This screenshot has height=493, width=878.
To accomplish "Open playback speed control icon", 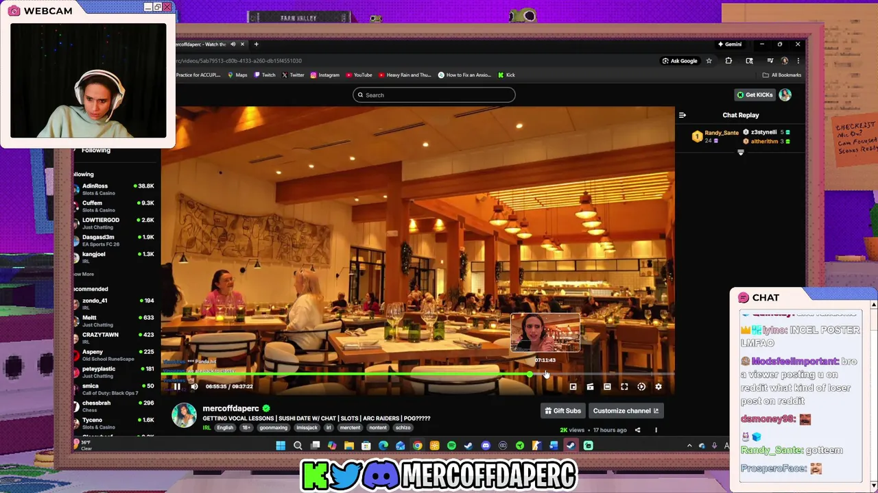I will (x=641, y=387).
